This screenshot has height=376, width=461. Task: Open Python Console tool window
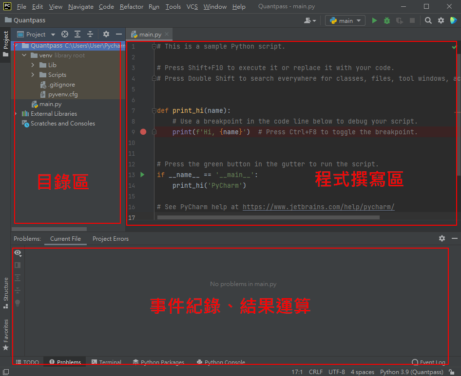coord(221,362)
